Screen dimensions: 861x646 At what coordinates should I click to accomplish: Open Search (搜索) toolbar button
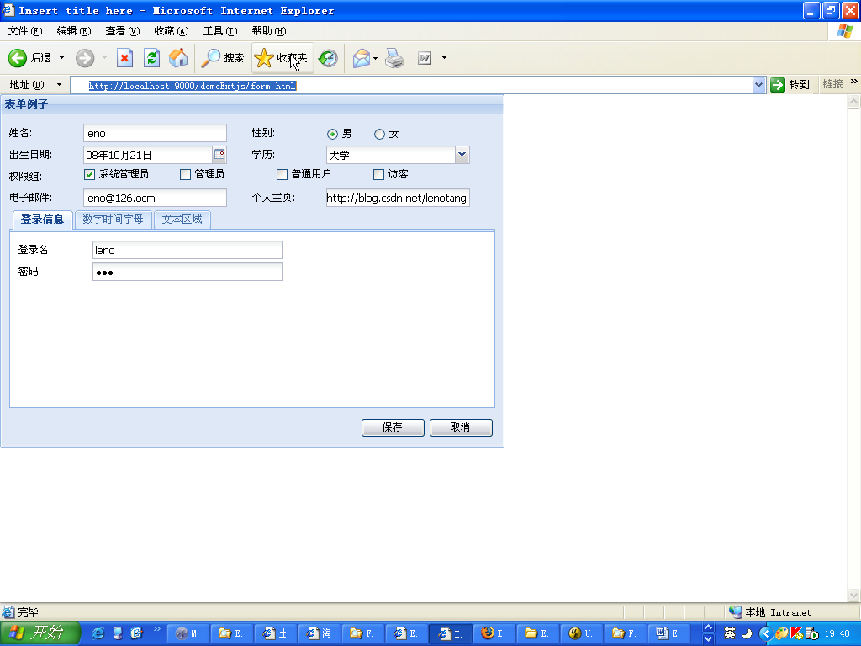222,58
